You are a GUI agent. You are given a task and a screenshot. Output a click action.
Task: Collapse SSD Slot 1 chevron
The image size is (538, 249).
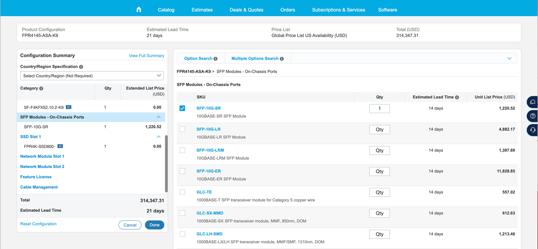159,137
